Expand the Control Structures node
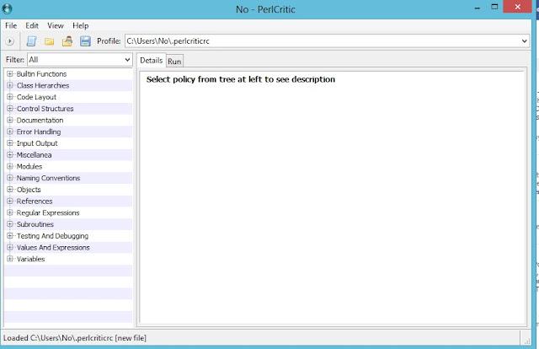 pos(10,109)
